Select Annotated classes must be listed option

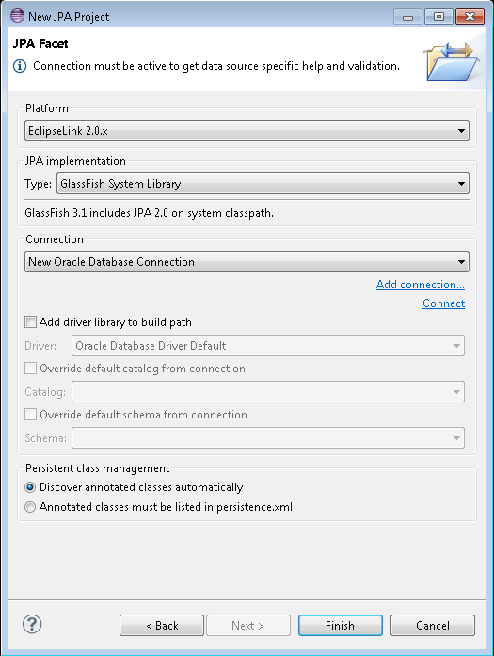coord(30,507)
